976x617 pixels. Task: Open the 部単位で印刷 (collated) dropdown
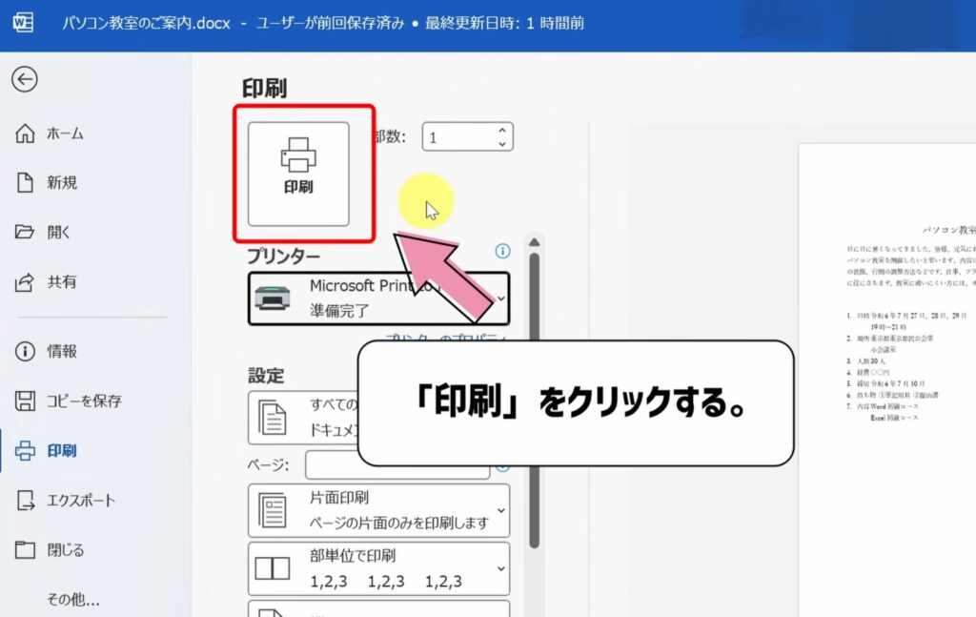(378, 568)
